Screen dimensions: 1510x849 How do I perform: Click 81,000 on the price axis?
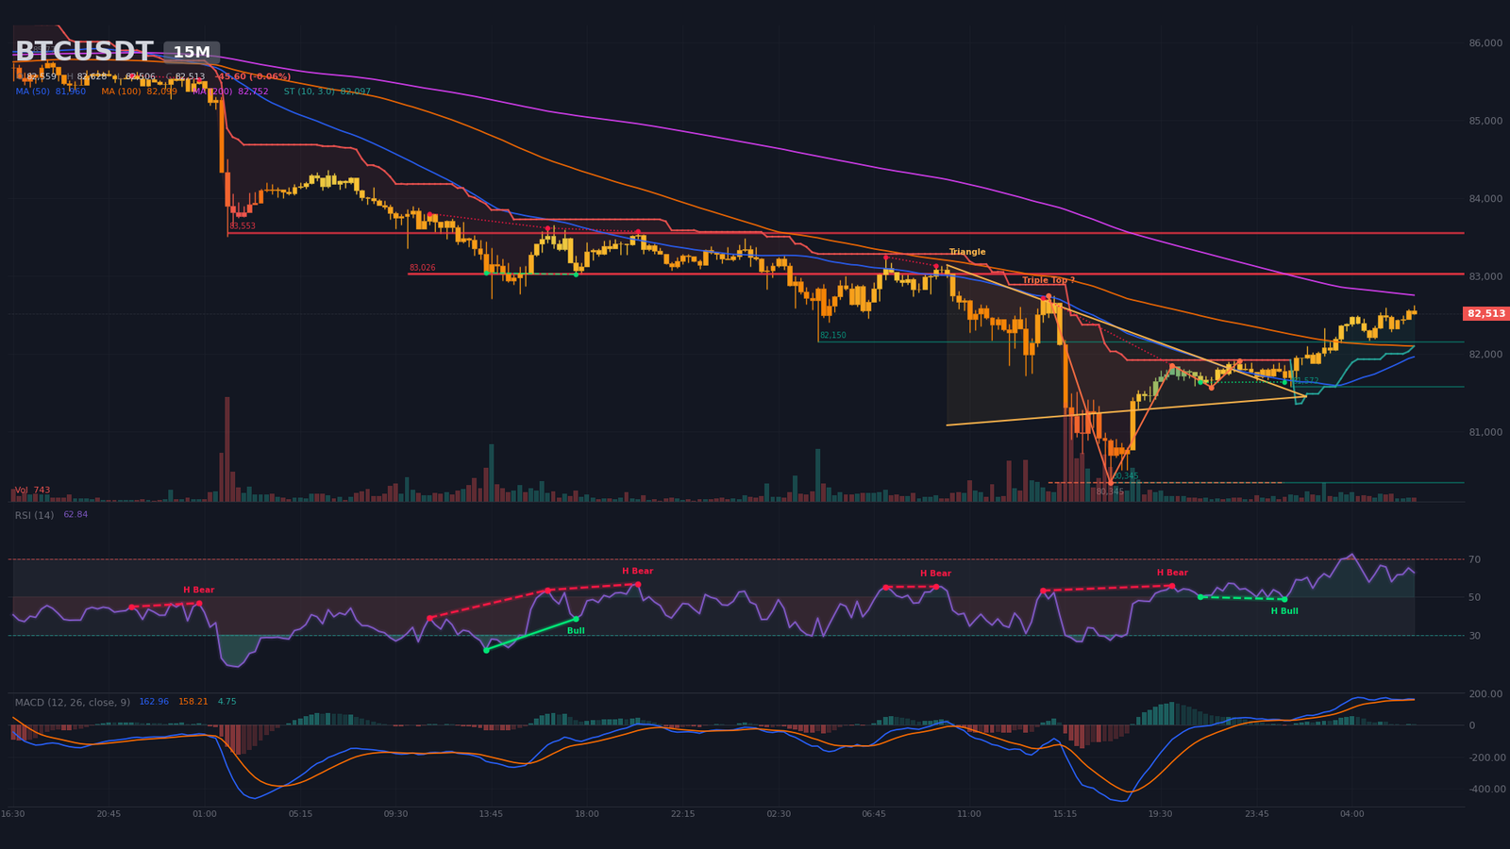click(1485, 433)
